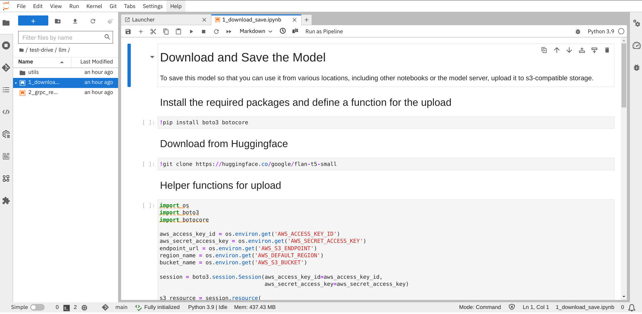Insert a cell below using toolbar plus
Image resolution: width=642 pixels, height=314 pixels.
coord(141,31)
